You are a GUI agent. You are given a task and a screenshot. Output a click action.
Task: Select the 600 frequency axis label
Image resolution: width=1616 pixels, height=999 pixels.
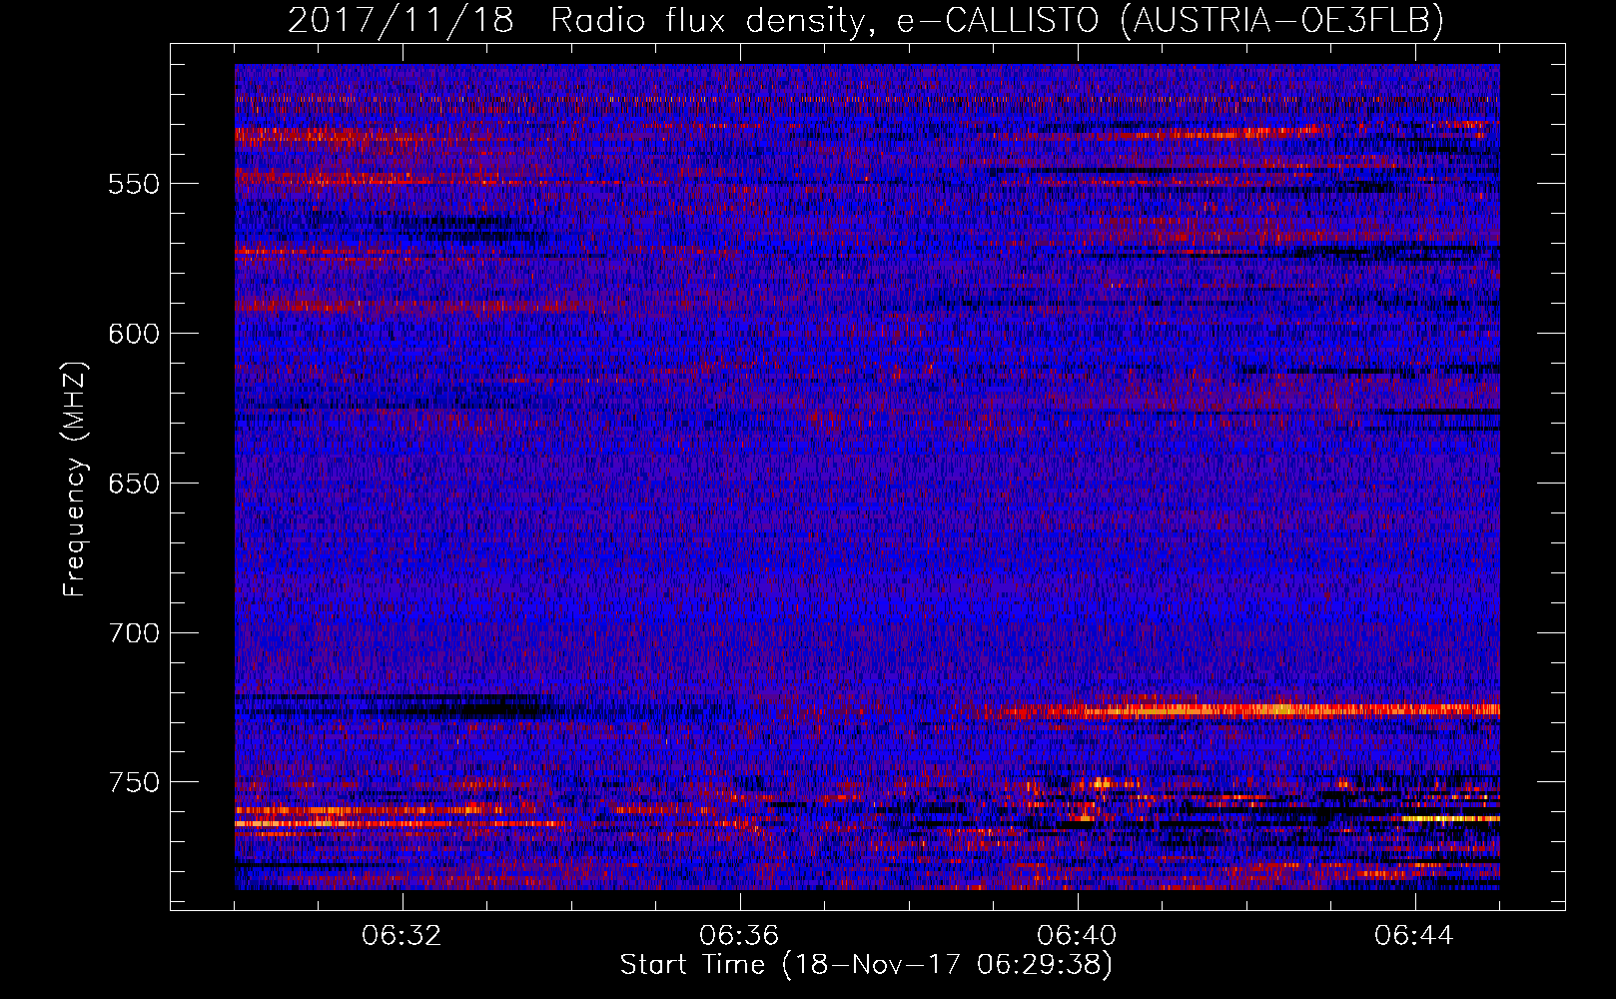coord(134,334)
